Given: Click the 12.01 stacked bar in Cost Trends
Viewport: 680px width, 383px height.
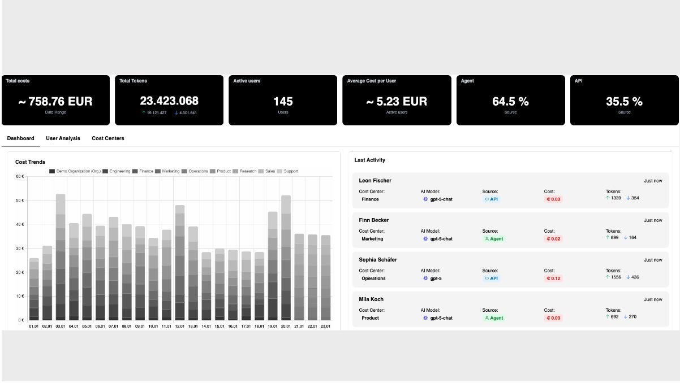Looking at the screenshot, I should click(x=180, y=263).
